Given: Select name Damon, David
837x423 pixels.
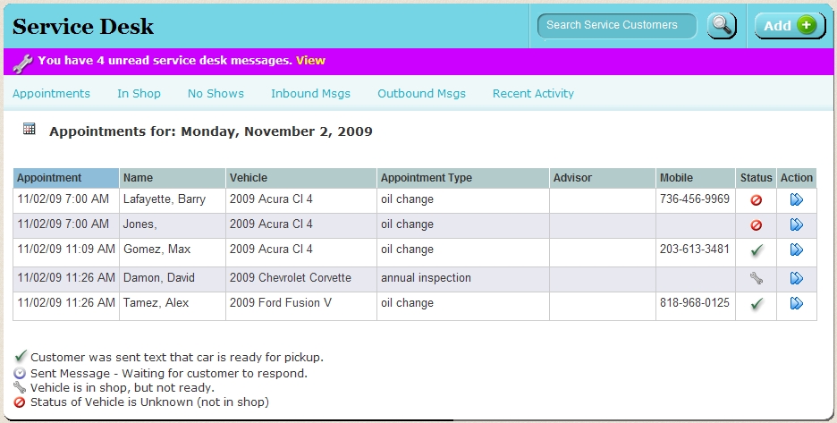Looking at the screenshot, I should (x=159, y=278).
